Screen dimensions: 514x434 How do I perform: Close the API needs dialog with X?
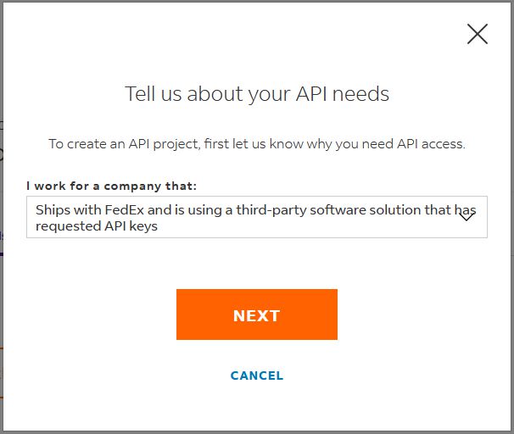[478, 34]
